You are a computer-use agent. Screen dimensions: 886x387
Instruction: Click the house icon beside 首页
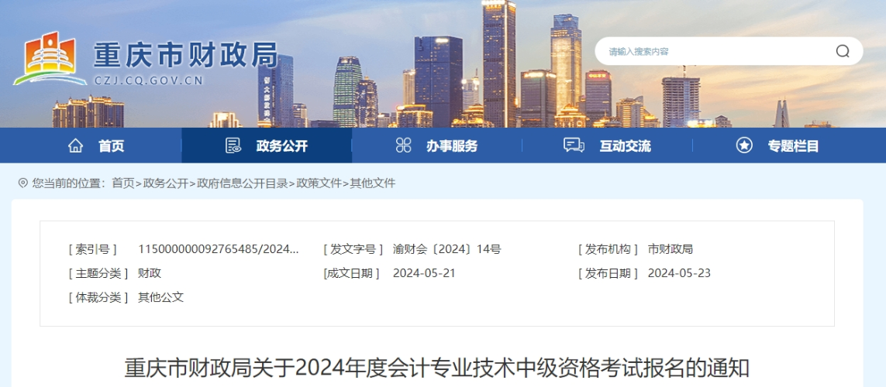75,146
